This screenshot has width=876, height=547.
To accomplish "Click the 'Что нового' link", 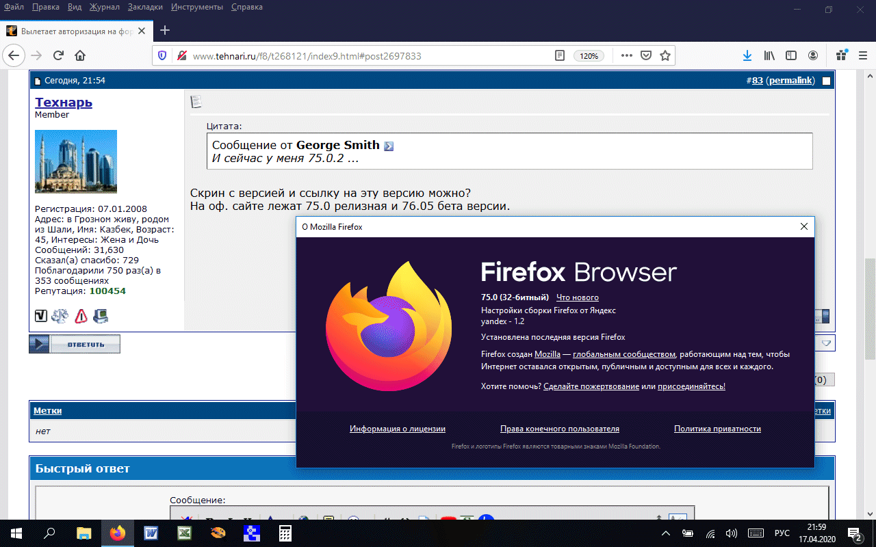I will [578, 297].
